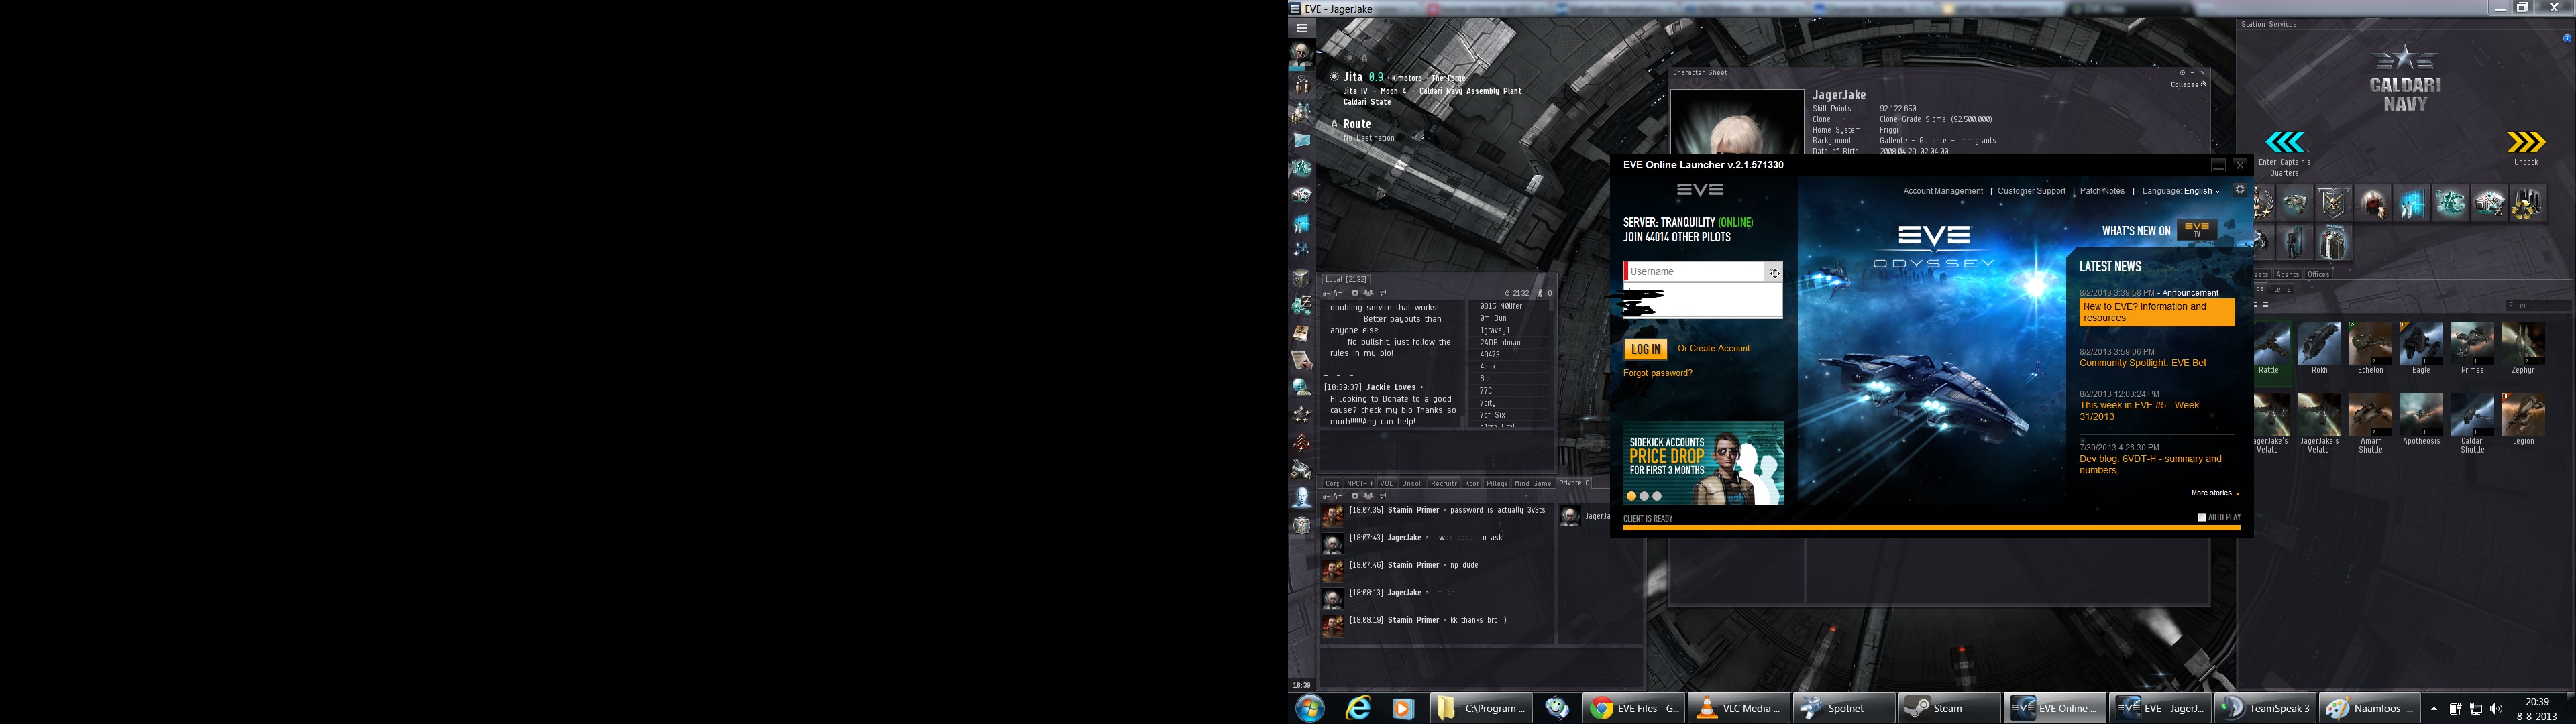Image resolution: width=2576 pixels, height=724 pixels.
Task: Click the Forgot password link
Action: [x=1657, y=373]
